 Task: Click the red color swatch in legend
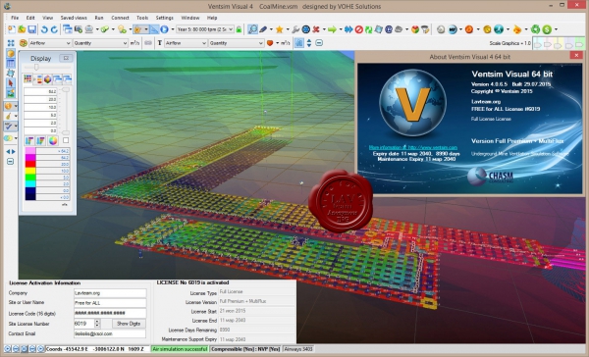tap(30, 164)
